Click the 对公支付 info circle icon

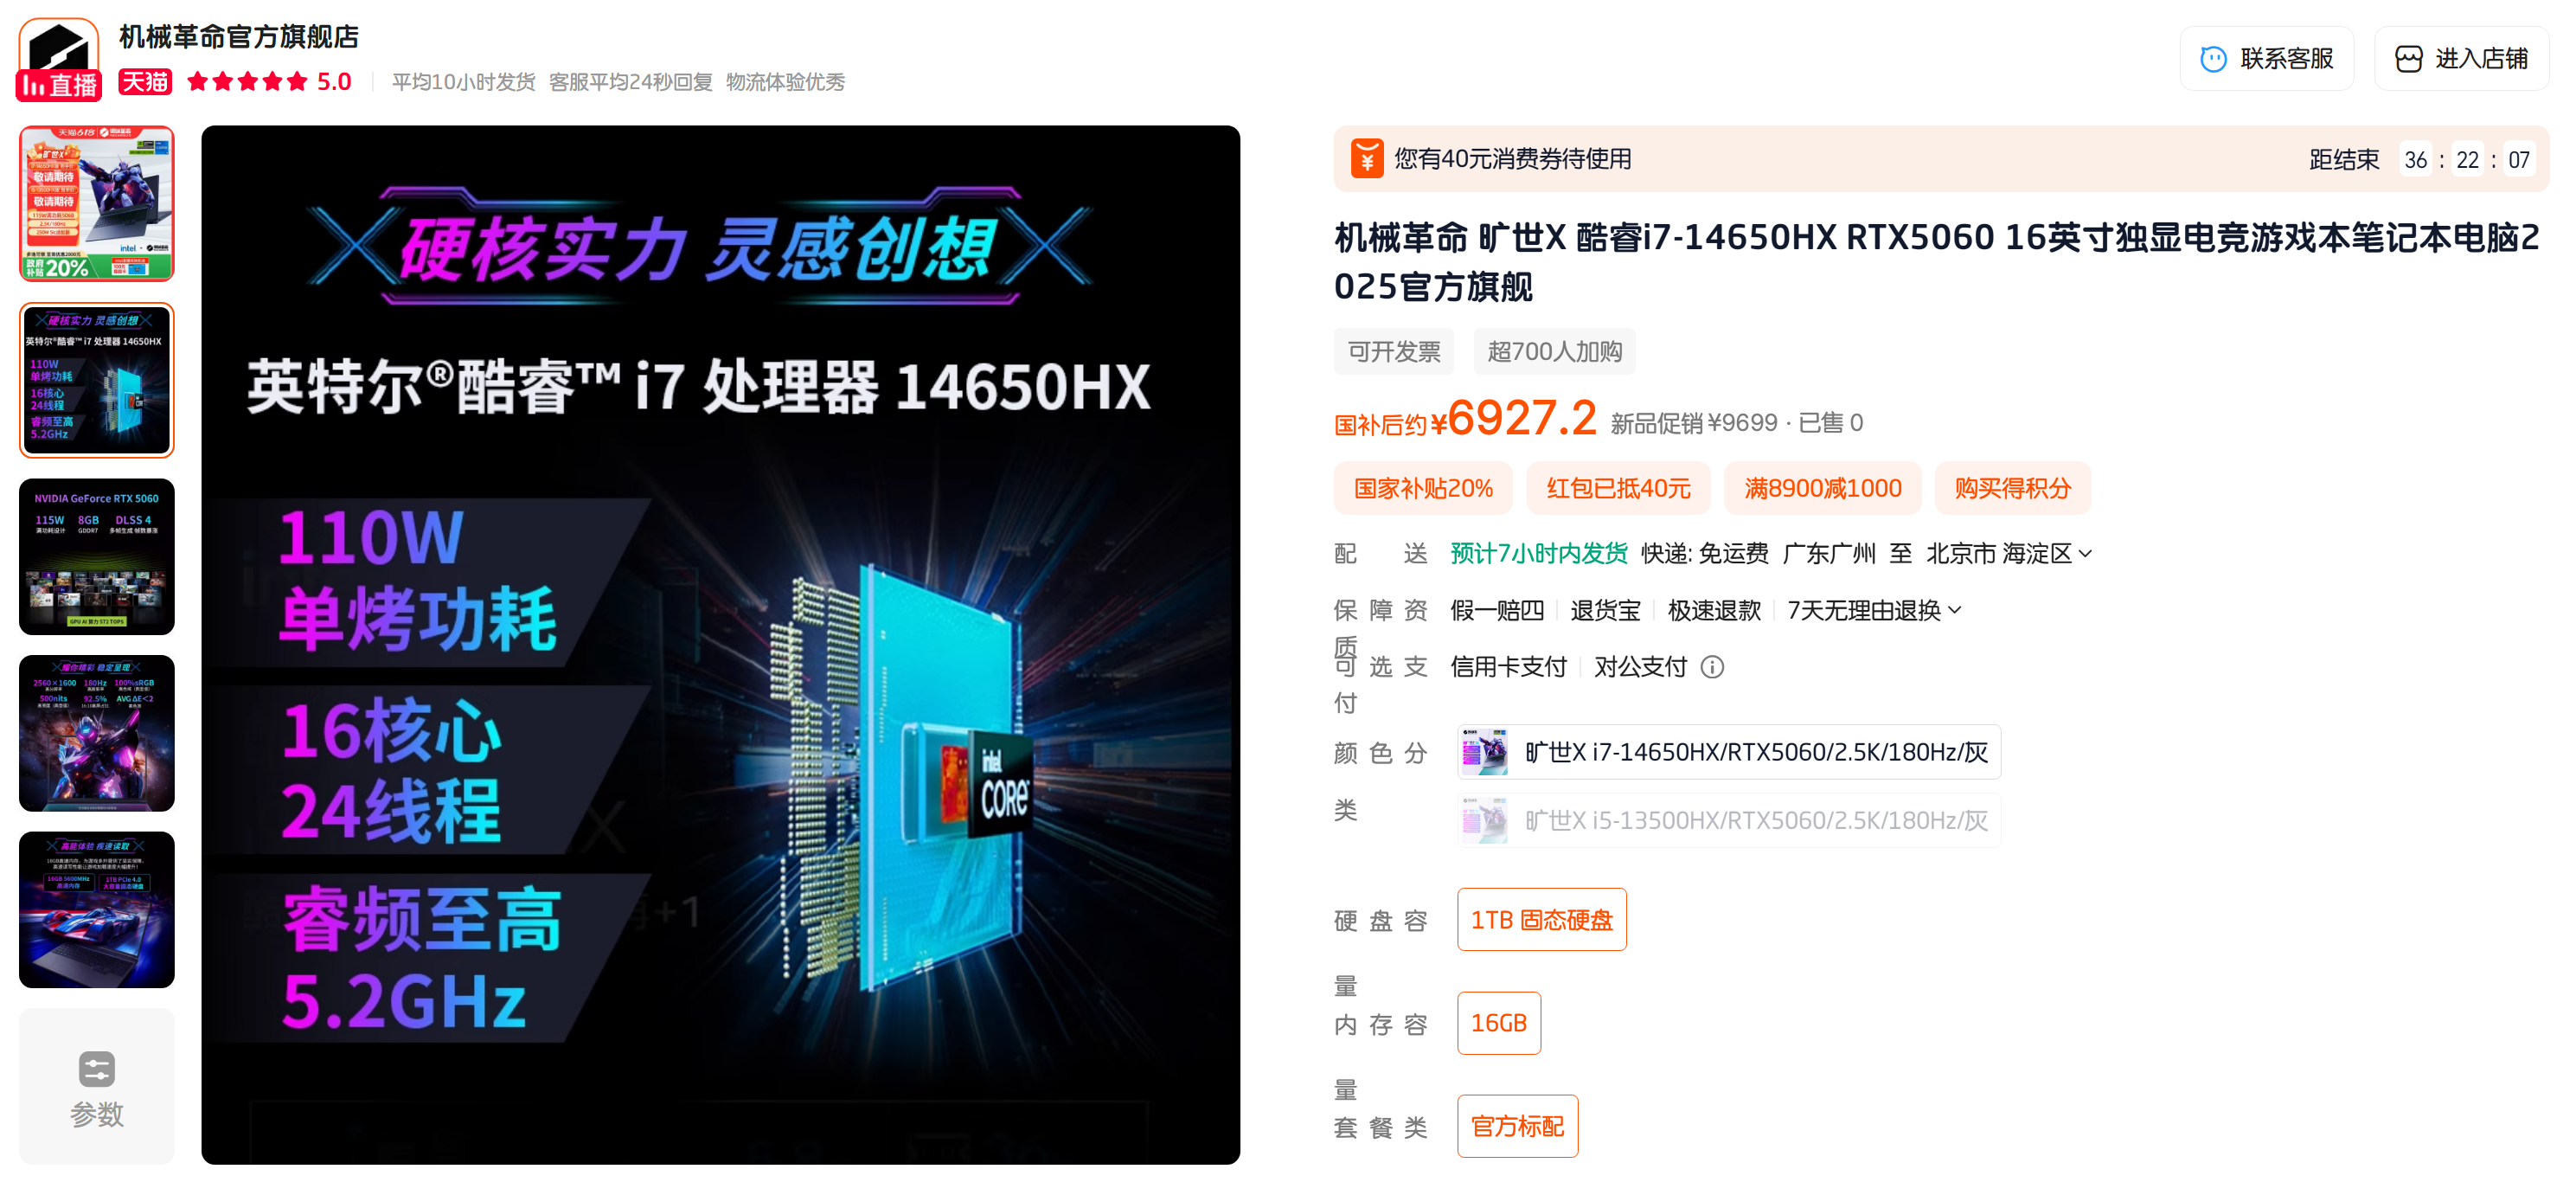tap(1712, 667)
